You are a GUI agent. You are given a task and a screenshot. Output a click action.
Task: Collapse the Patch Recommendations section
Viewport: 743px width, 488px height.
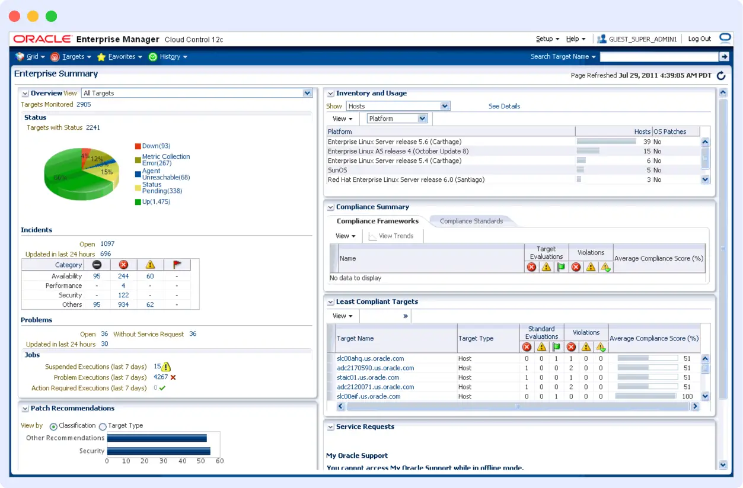(x=24, y=408)
